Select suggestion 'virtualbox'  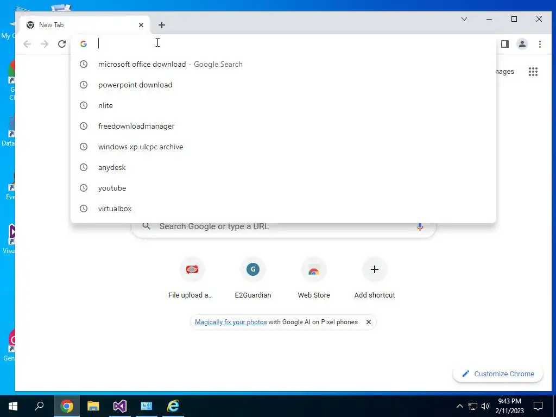283,208
